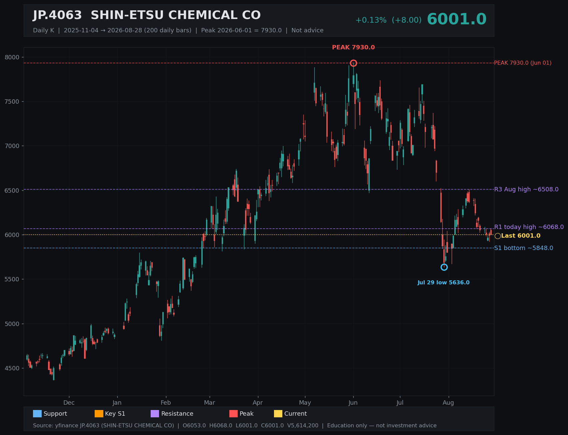Click the "Peak" legend label
The image size is (568, 435).
(x=247, y=414)
